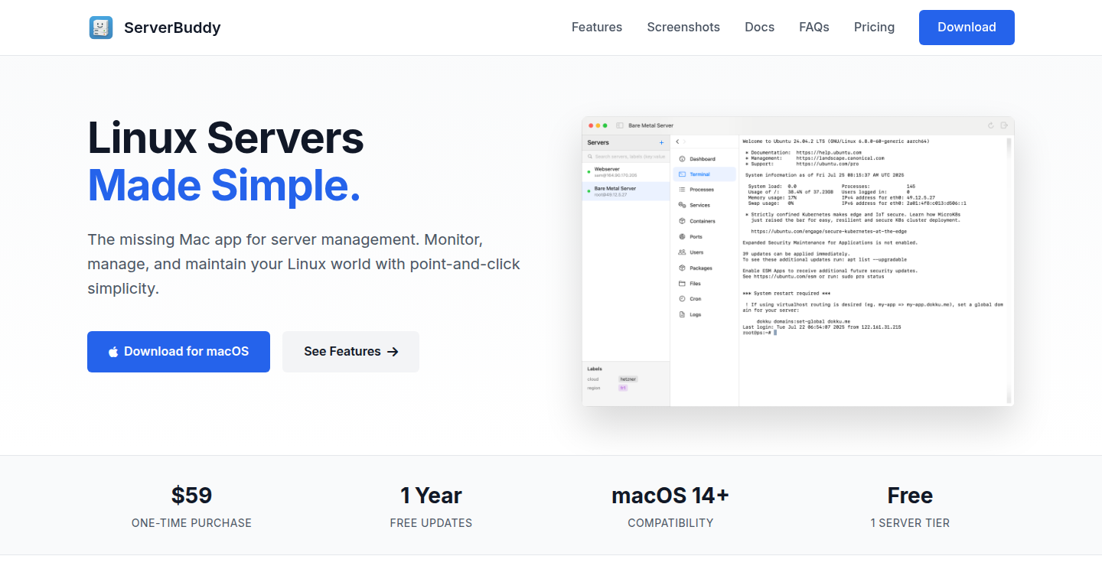
Task: Click the server search field
Action: pyautogui.click(x=626, y=156)
